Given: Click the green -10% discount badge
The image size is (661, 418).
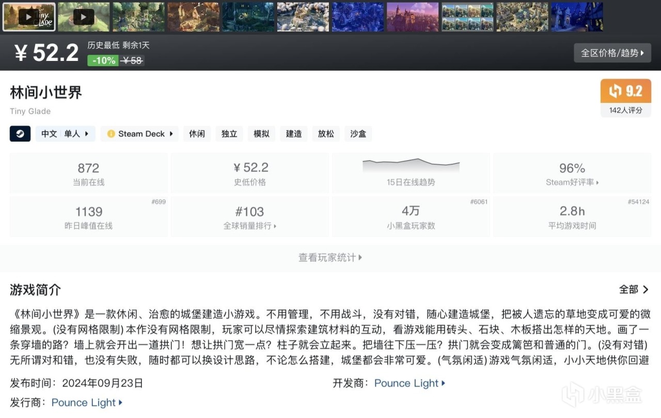Looking at the screenshot, I should pos(103,60).
